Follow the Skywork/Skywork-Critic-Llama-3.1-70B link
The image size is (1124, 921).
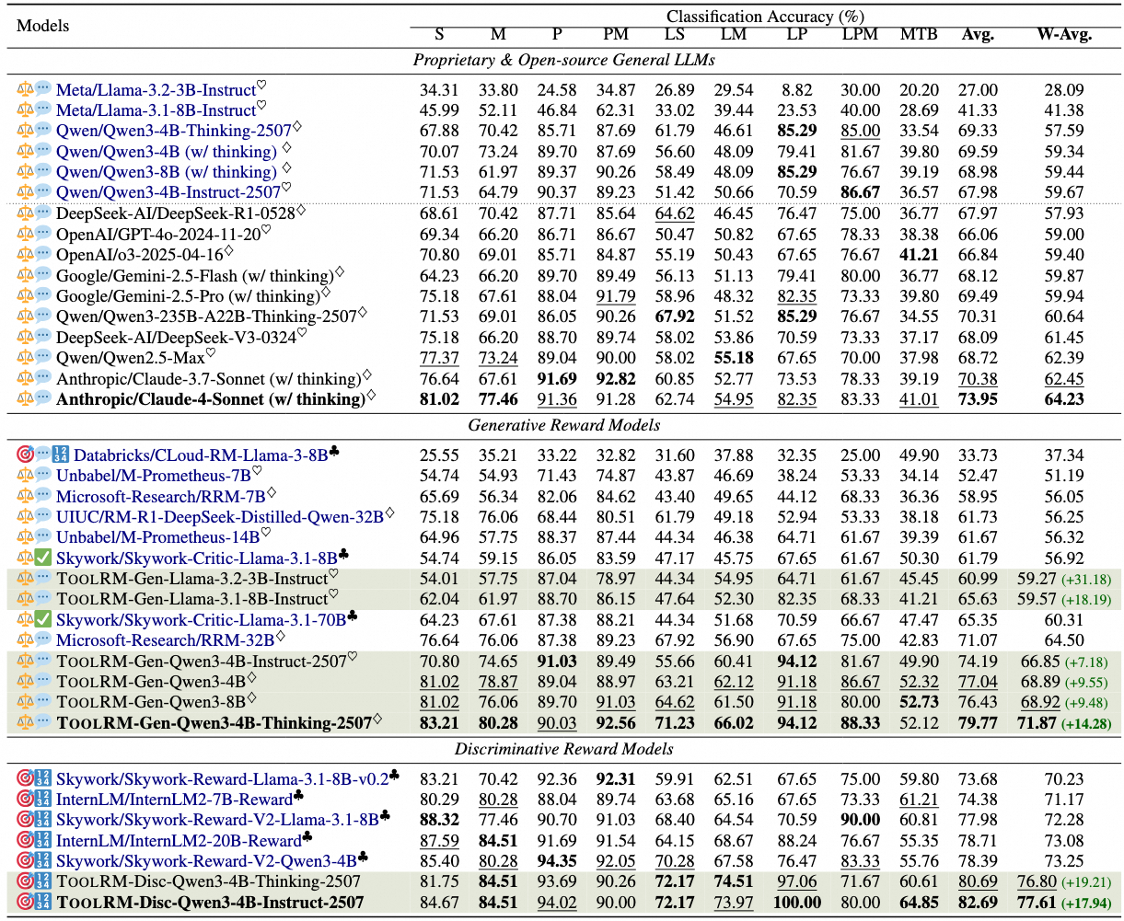click(201, 620)
